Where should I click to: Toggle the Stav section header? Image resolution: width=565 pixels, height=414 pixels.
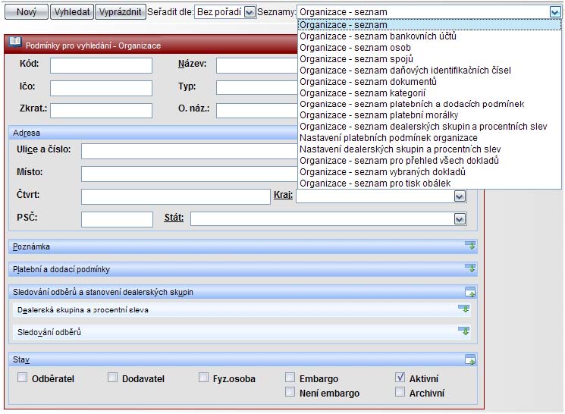pos(243,359)
